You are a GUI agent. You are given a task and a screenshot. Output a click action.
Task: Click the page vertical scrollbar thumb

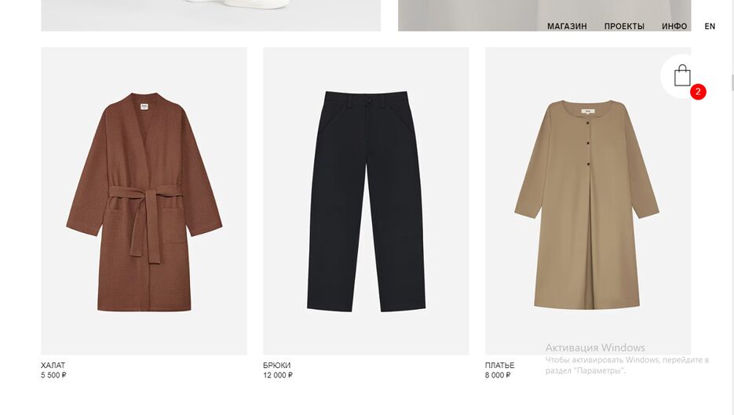coord(732,82)
